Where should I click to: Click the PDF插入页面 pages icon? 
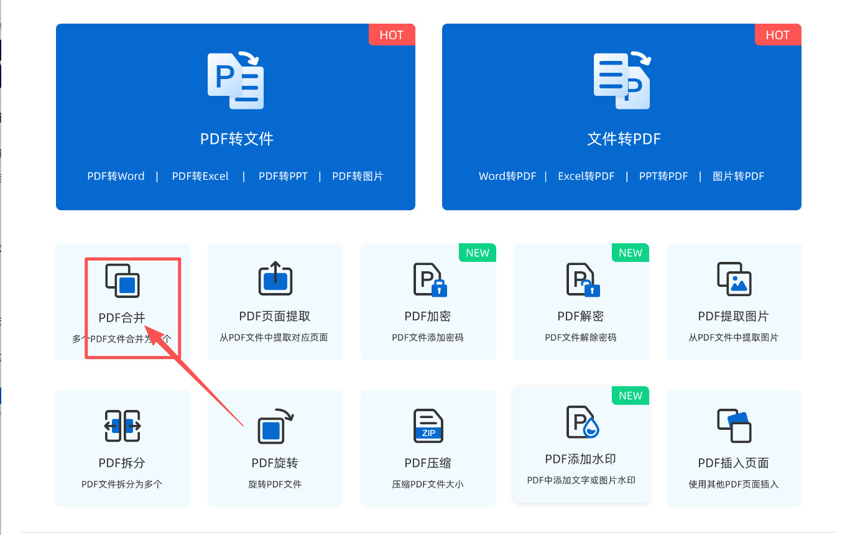pyautogui.click(x=734, y=426)
